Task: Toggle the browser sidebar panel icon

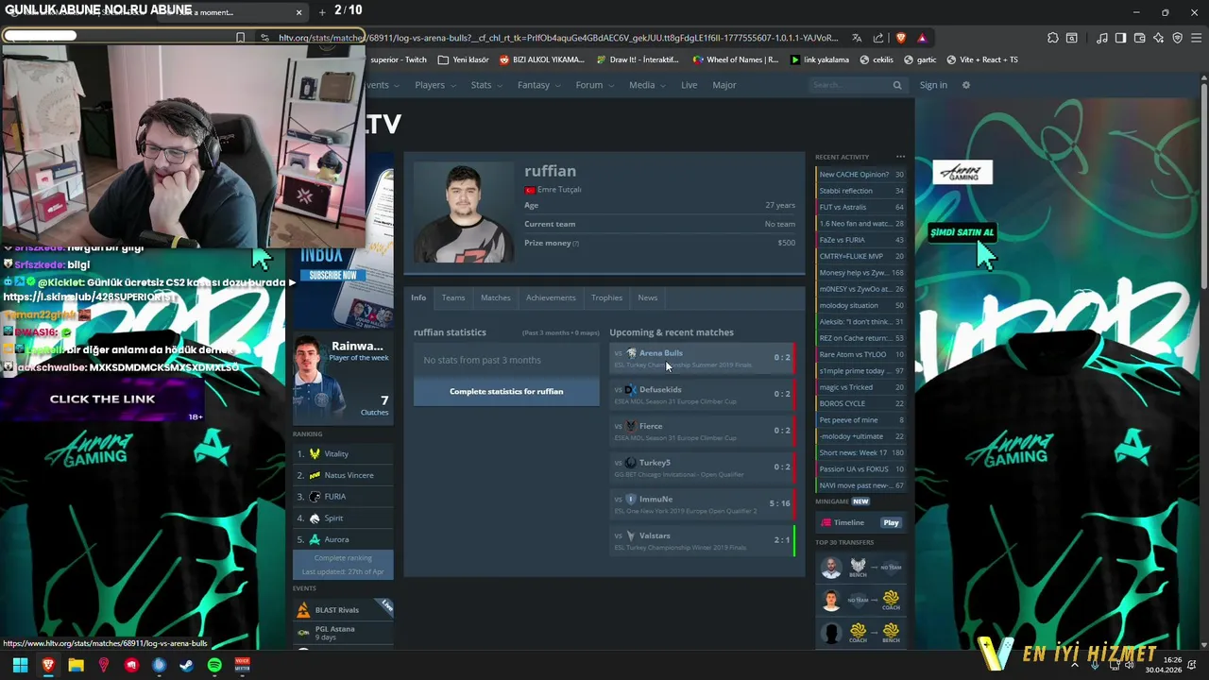Action: click(1121, 38)
